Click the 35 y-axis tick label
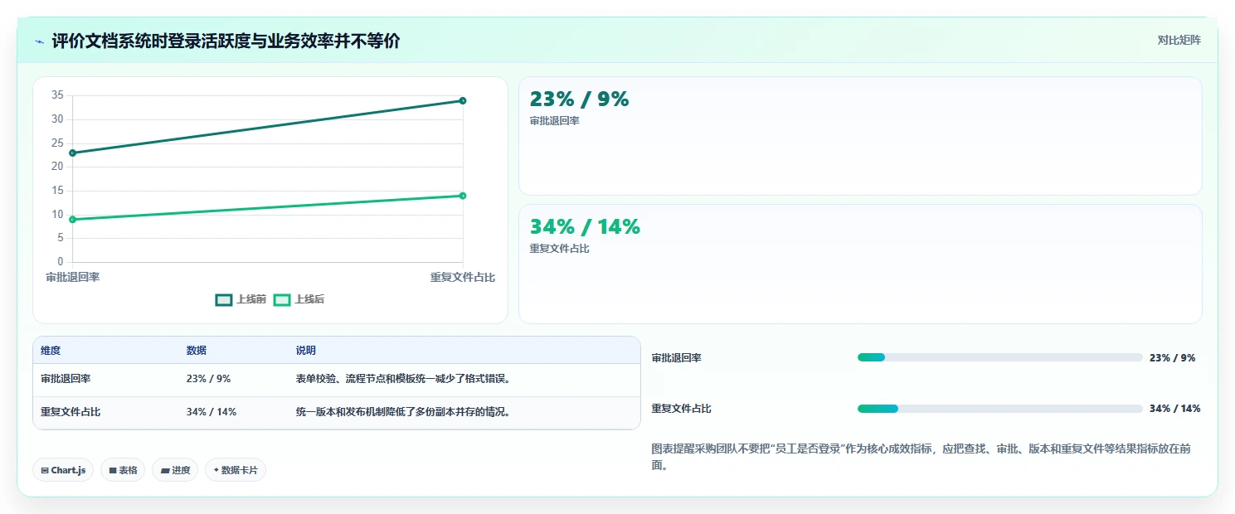 (x=57, y=95)
